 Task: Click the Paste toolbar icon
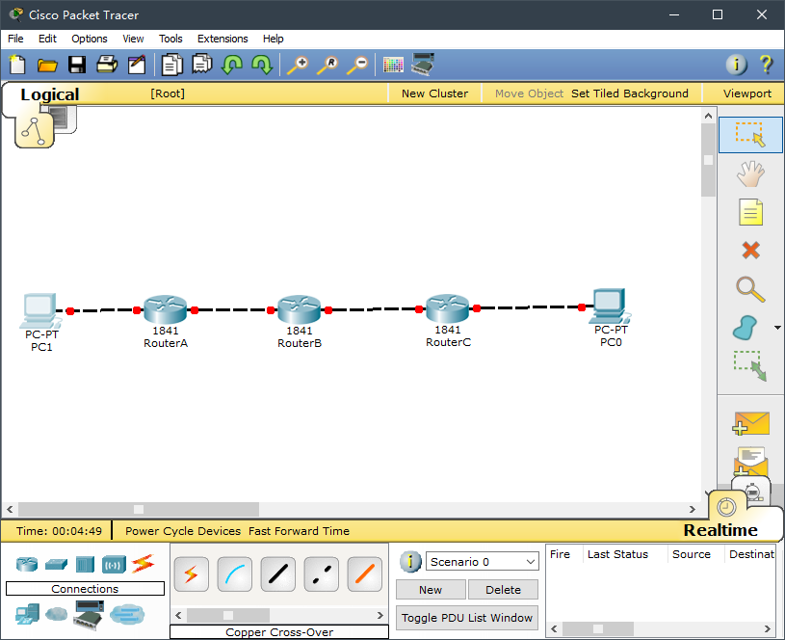[201, 65]
